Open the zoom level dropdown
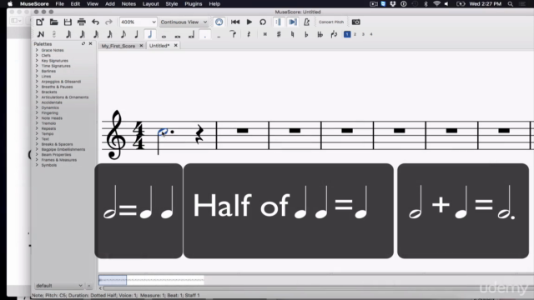The height and width of the screenshot is (300, 534). click(x=138, y=22)
